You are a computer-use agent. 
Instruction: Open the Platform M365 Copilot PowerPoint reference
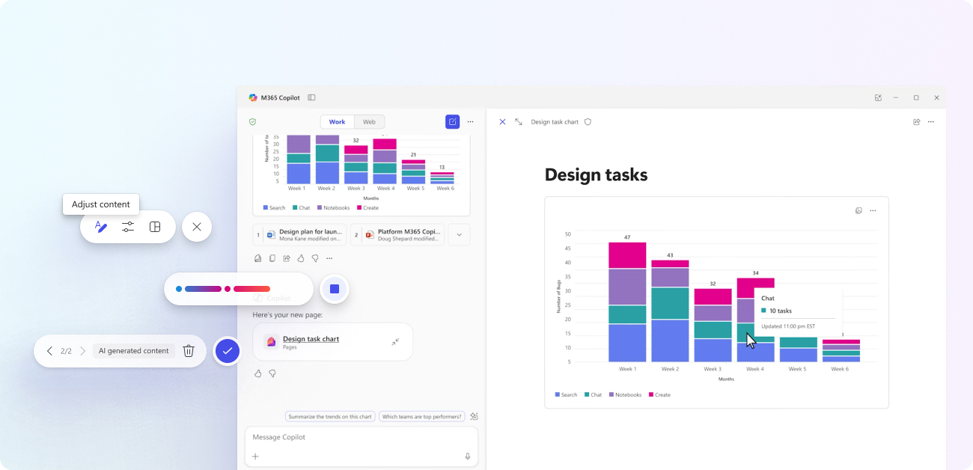tap(397, 235)
